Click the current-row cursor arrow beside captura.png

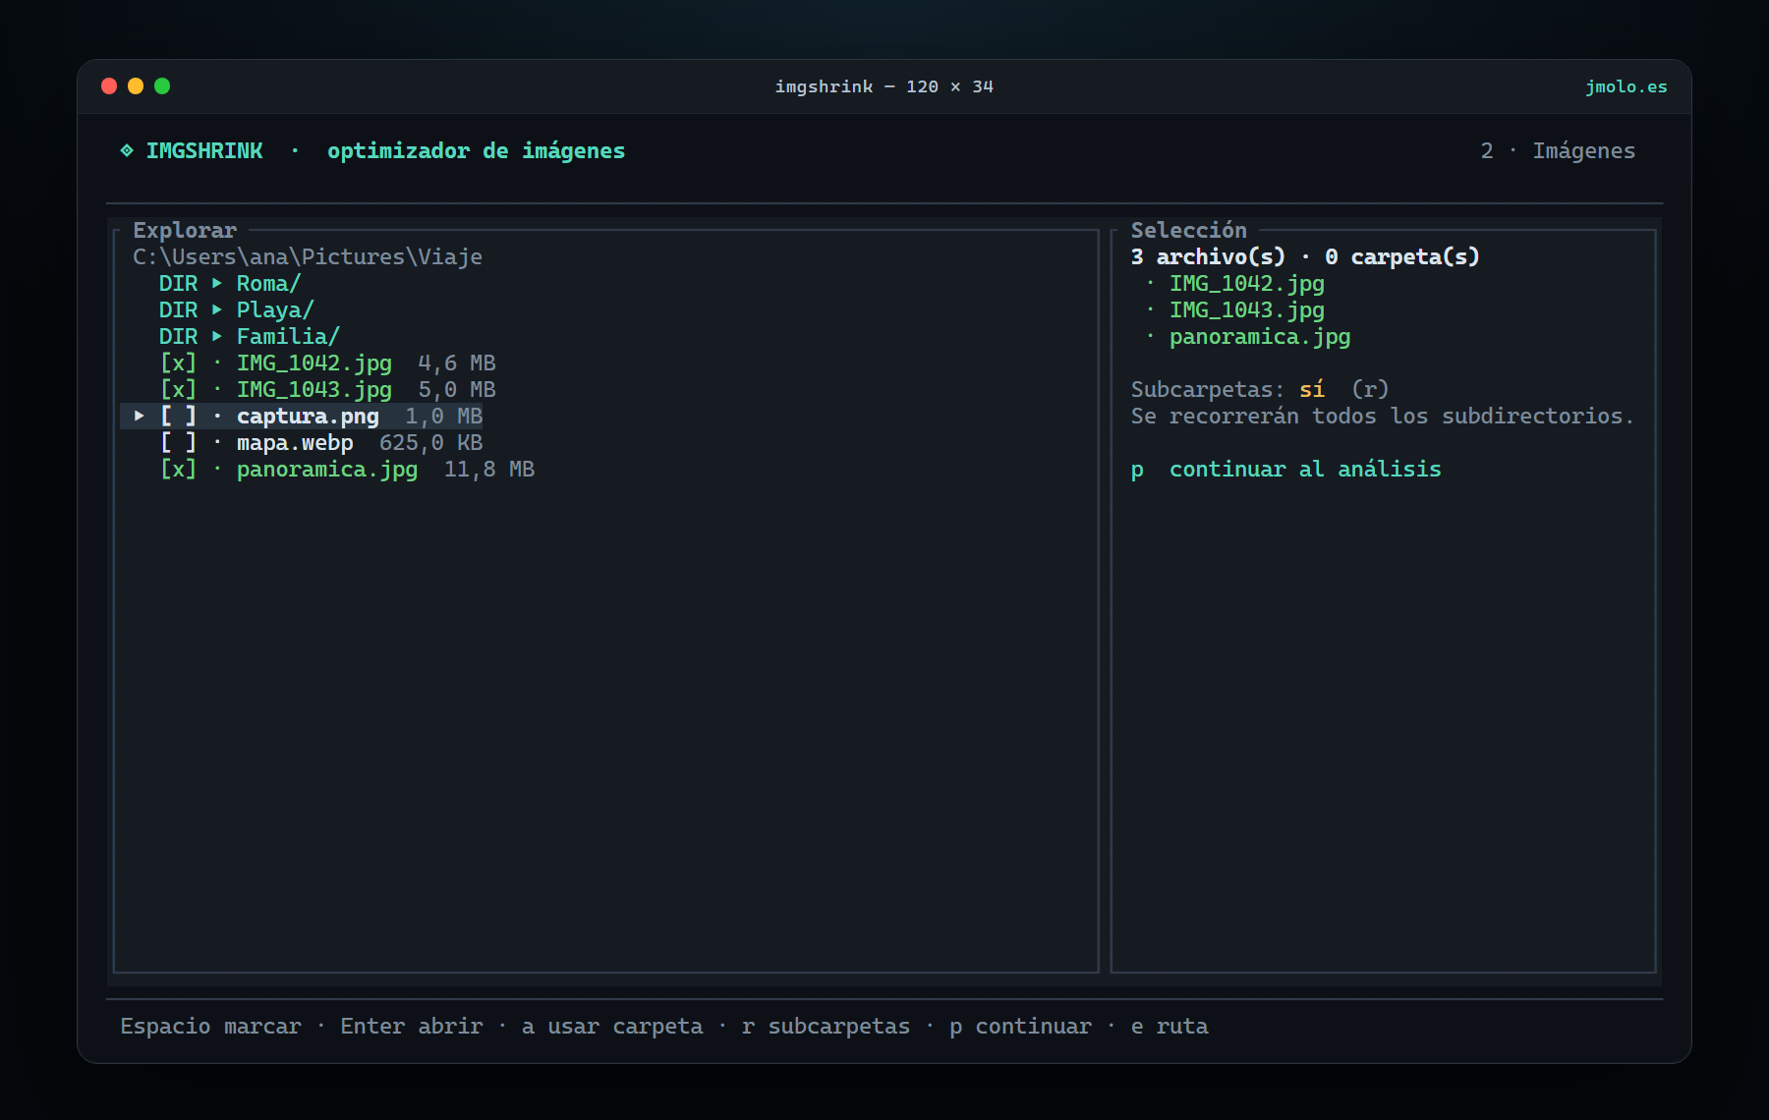(140, 416)
